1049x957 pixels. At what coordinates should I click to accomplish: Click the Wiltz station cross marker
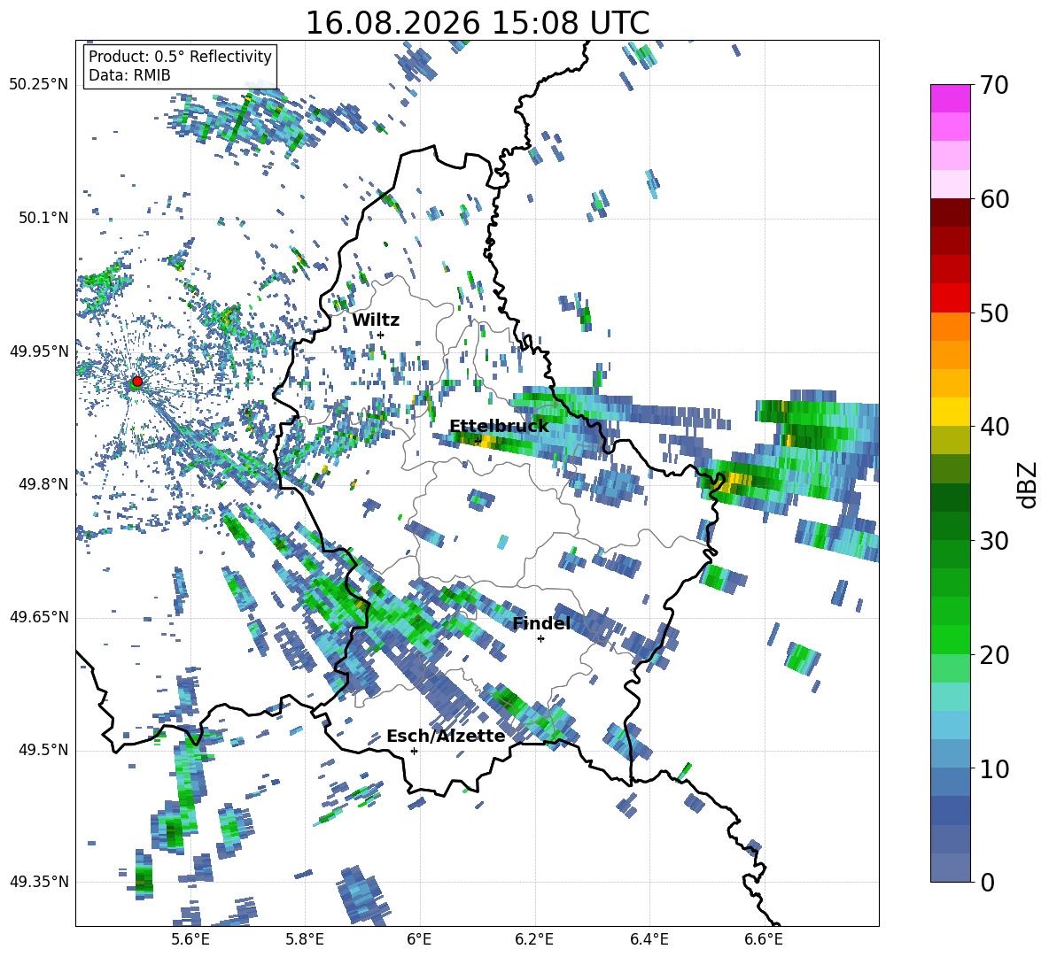point(381,335)
